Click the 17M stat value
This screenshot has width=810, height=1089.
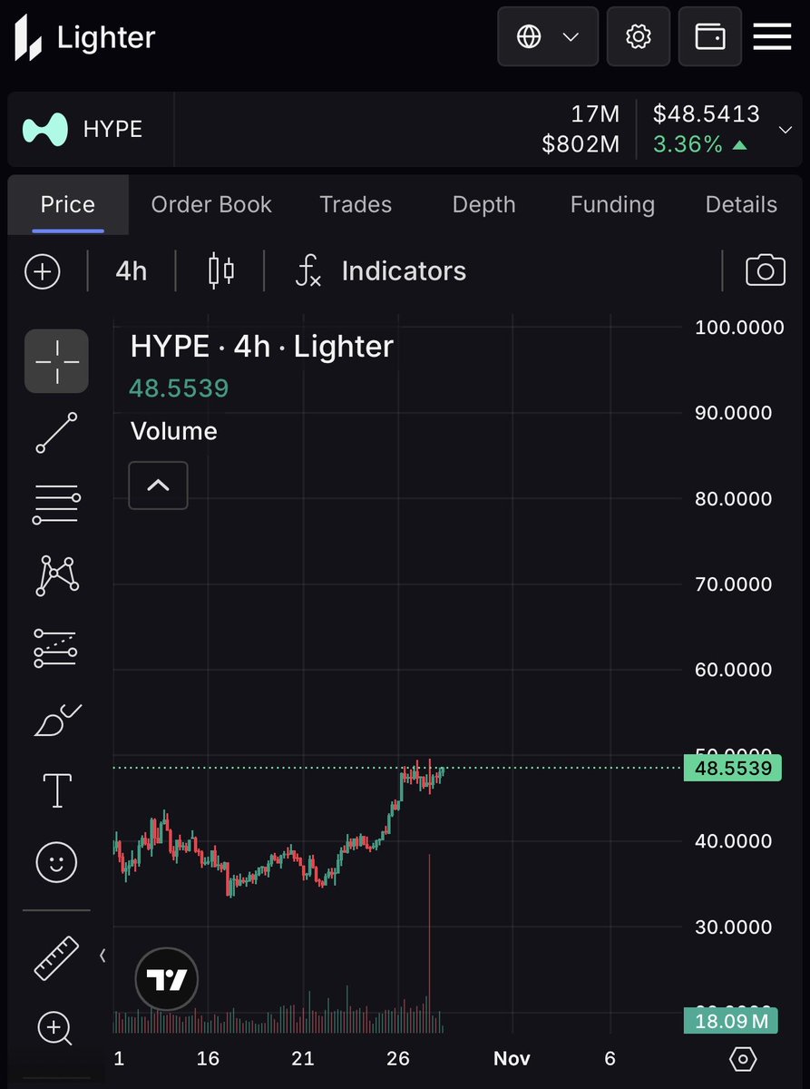[595, 114]
